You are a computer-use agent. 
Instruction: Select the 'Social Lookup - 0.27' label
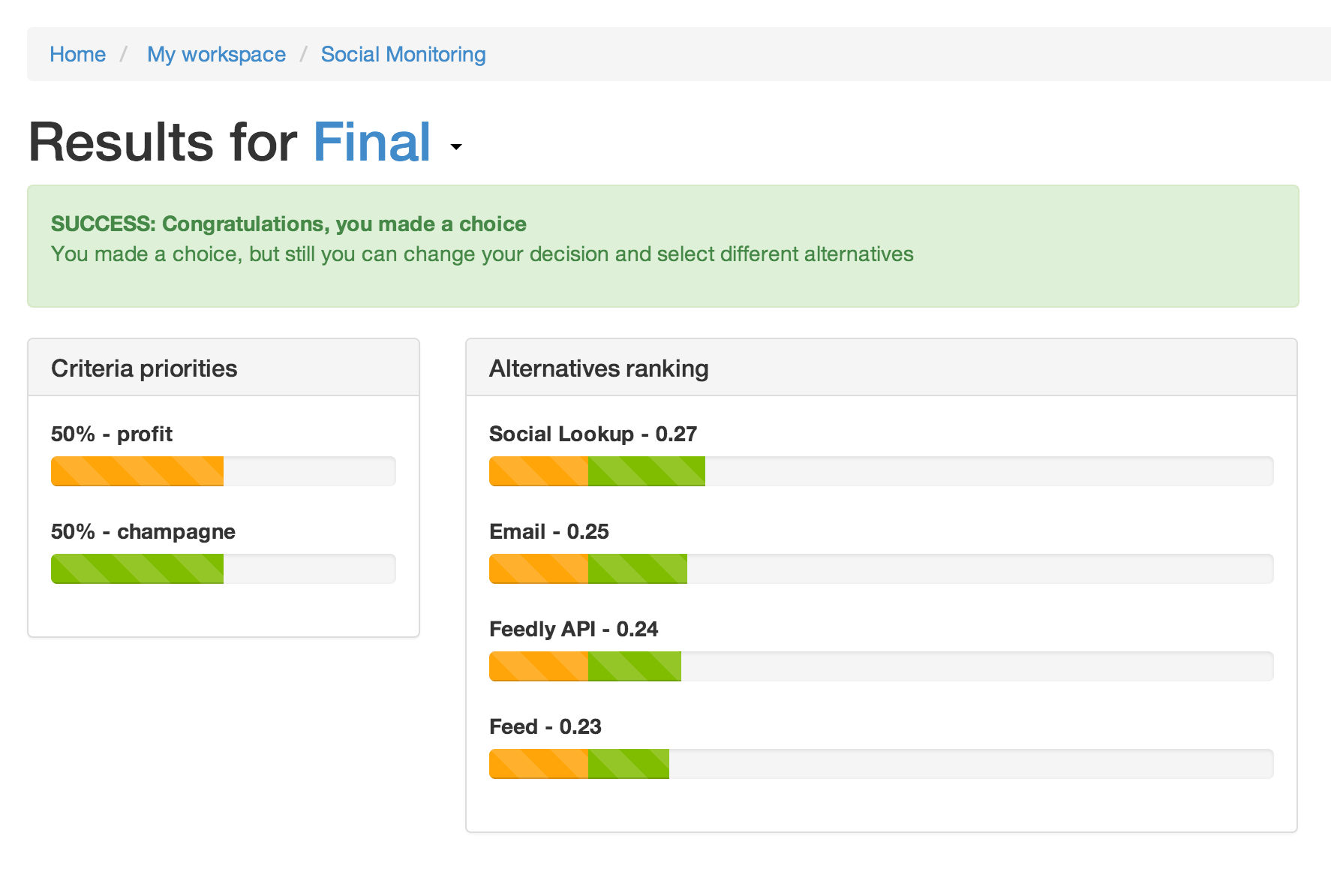[x=593, y=434]
